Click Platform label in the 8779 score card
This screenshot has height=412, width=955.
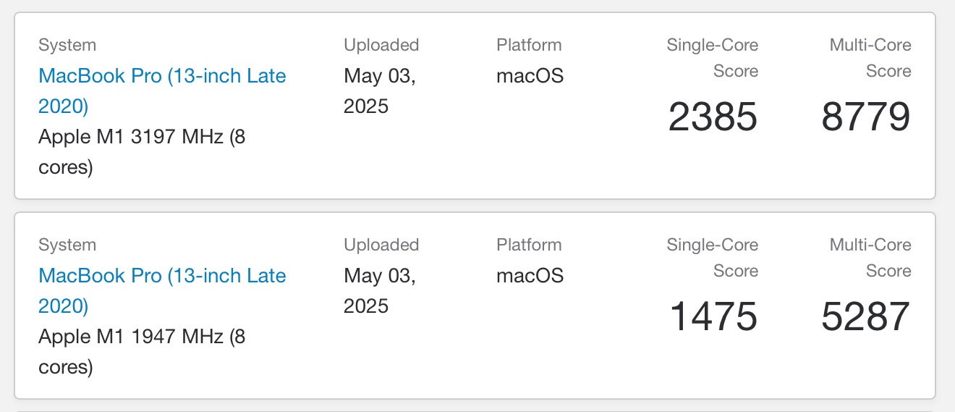click(x=529, y=45)
